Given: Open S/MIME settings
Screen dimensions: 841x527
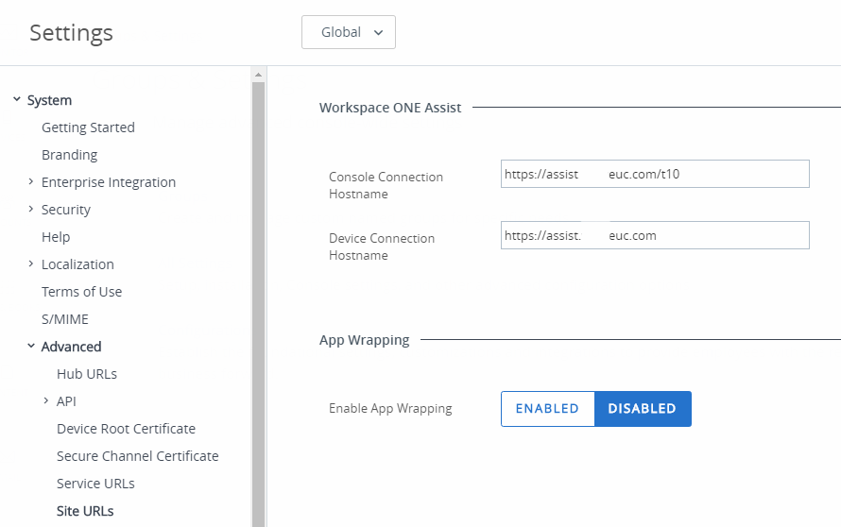Looking at the screenshot, I should pyautogui.click(x=65, y=319).
